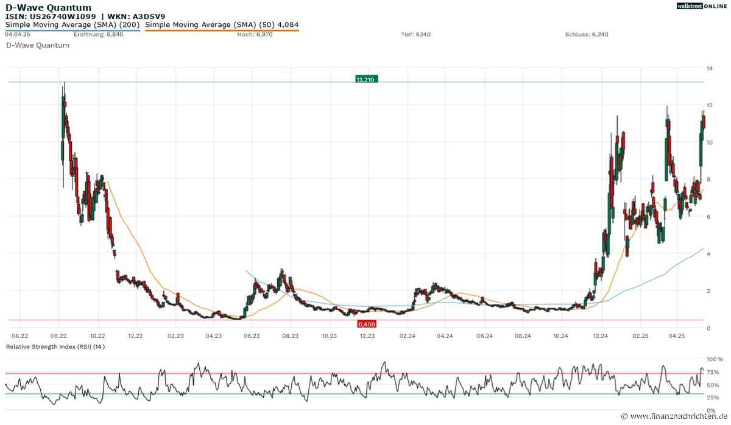The image size is (731, 425).
Task: Click the WKN: A3DSV9 text
Action: (138, 16)
